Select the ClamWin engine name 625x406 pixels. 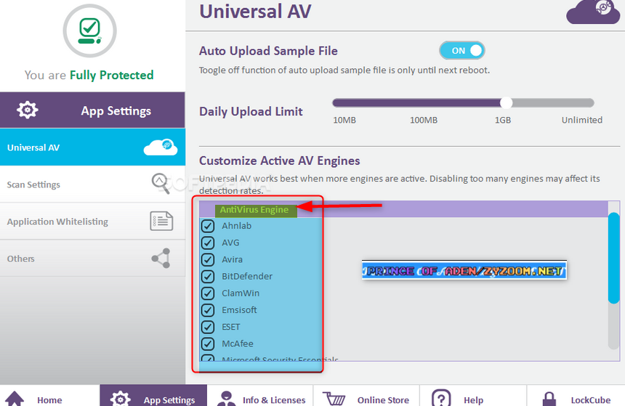tap(241, 293)
